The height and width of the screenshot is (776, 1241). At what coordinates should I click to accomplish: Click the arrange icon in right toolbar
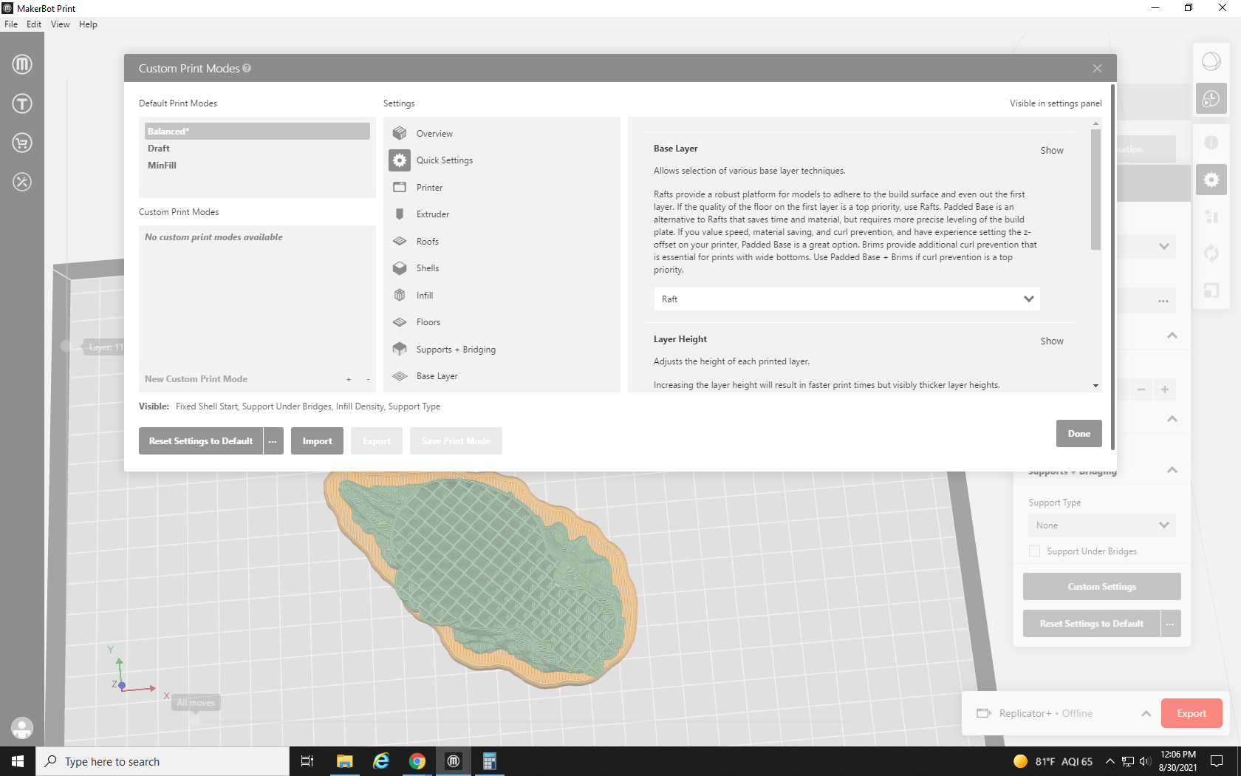click(1211, 217)
